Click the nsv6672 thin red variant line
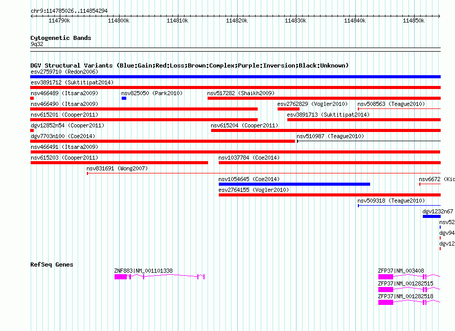This screenshot has width=455, height=331. pos(430,184)
